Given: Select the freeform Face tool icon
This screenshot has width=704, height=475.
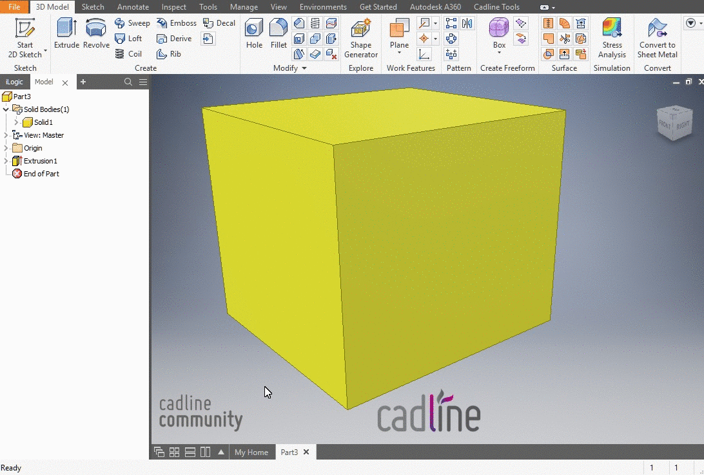Looking at the screenshot, I should coord(521,23).
